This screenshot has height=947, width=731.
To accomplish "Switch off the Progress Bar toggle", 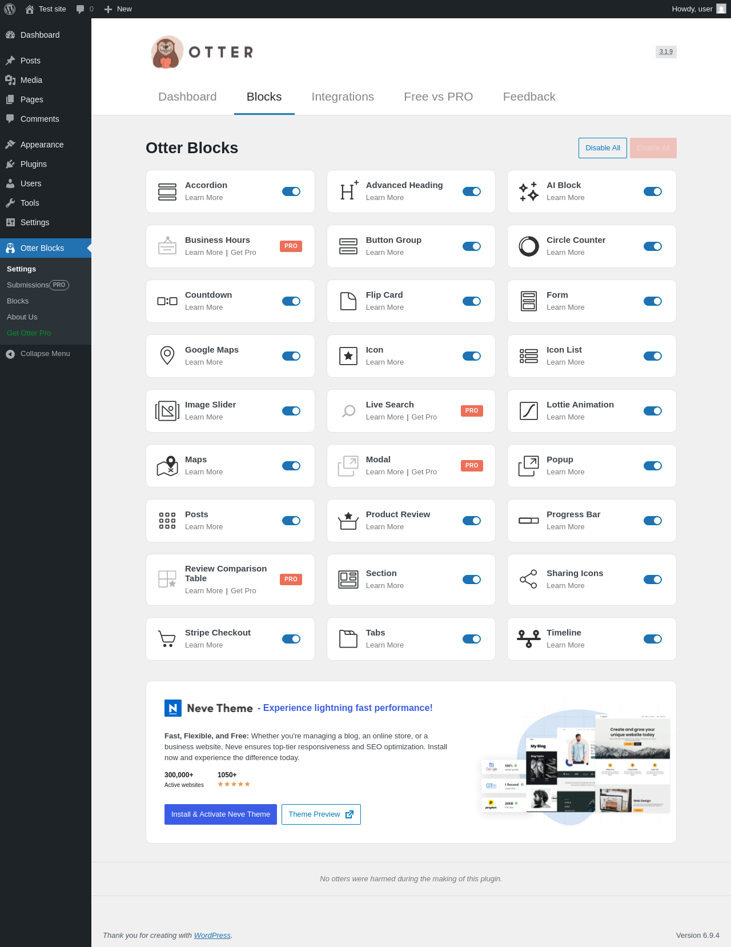I will (653, 521).
